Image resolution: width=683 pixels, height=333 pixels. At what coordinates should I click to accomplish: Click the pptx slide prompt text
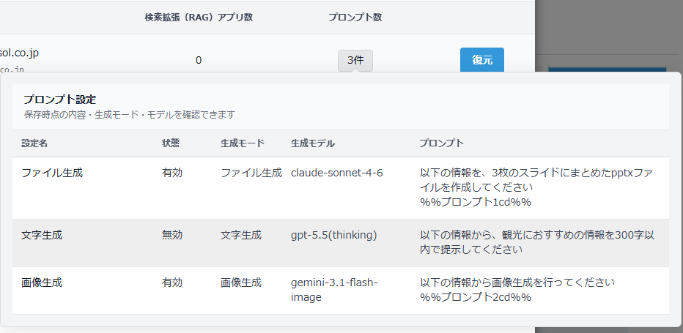coord(536,187)
